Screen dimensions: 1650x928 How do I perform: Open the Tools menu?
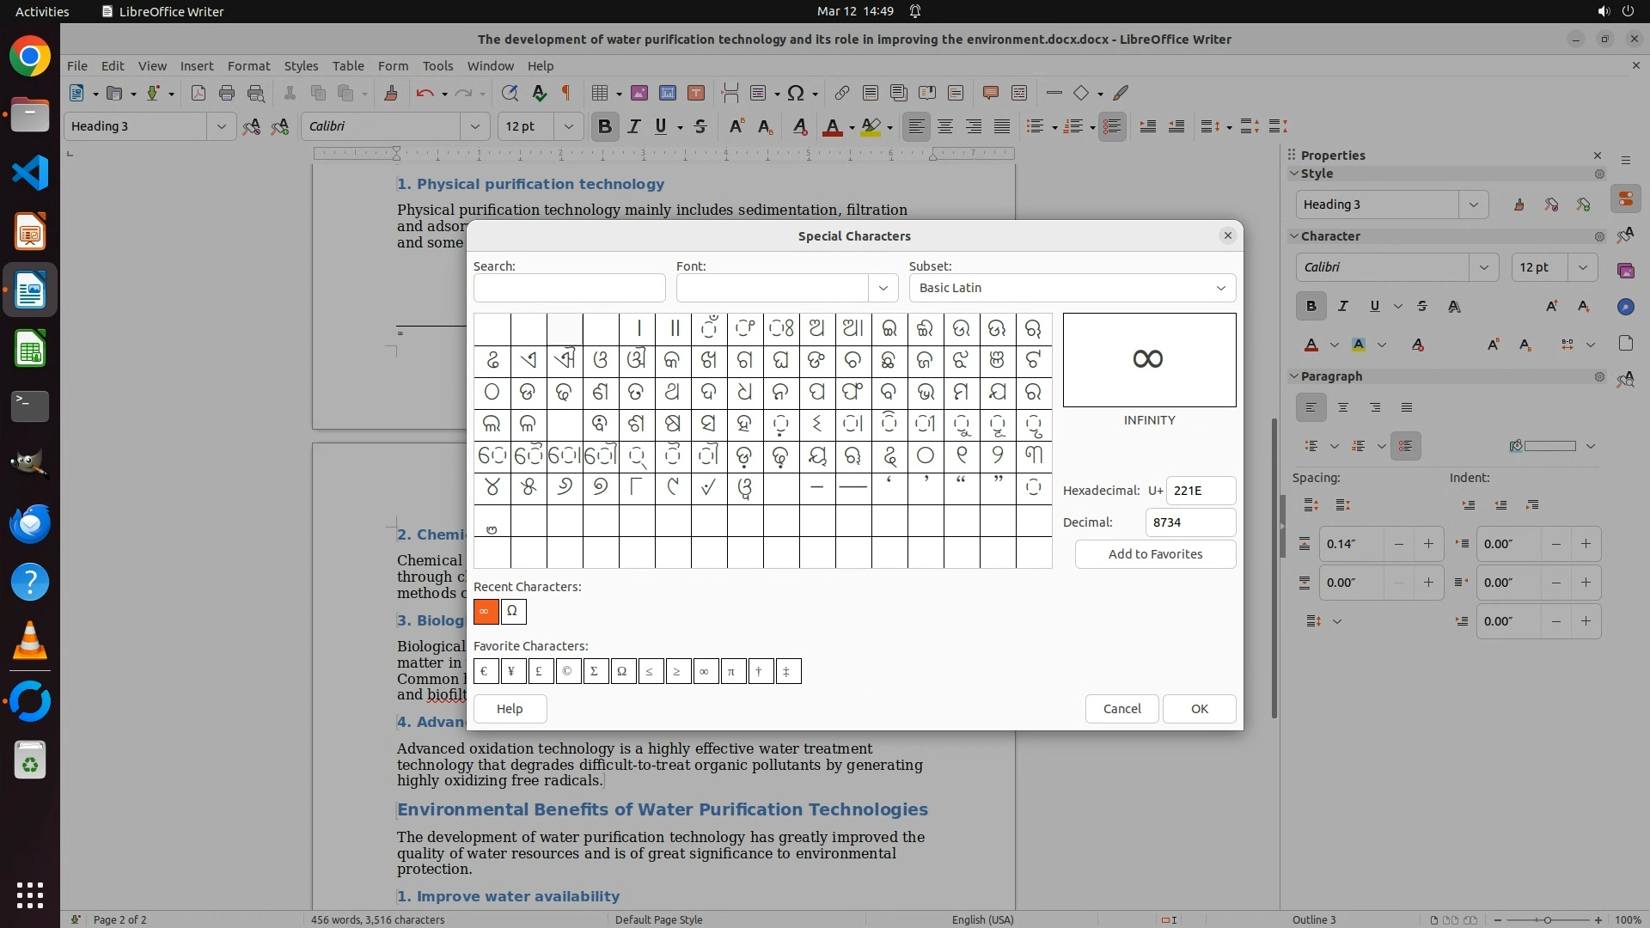click(x=437, y=65)
